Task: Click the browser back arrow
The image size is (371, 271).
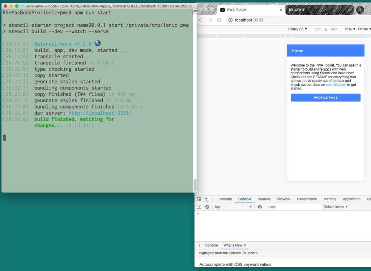Action: 201,20
